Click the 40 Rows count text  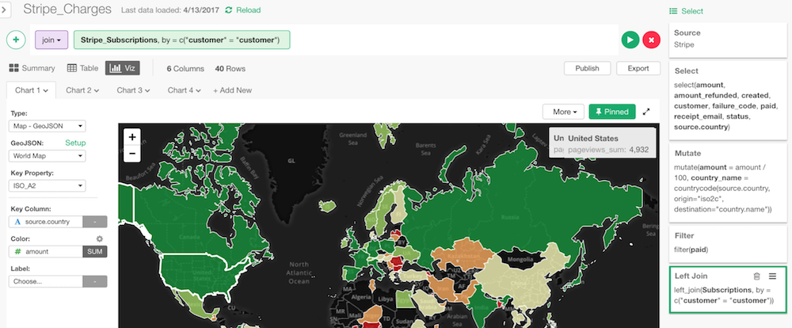click(x=230, y=68)
